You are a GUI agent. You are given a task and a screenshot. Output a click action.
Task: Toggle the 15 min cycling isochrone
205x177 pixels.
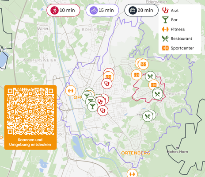(102, 10)
